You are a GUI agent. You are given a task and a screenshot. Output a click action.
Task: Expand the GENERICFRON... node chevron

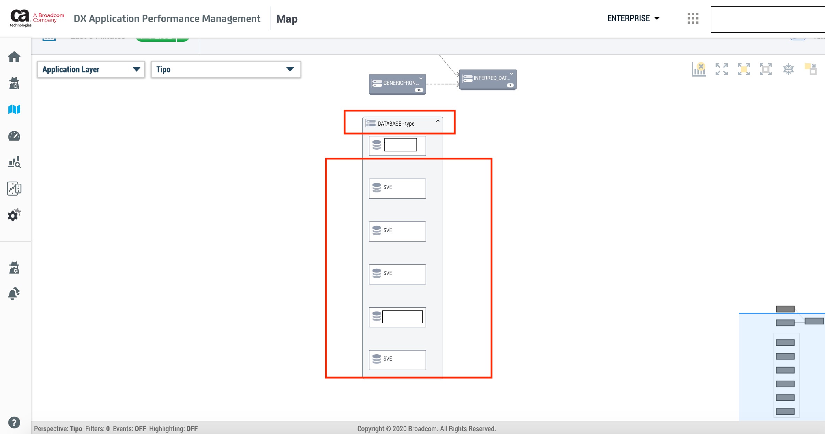tap(421, 79)
